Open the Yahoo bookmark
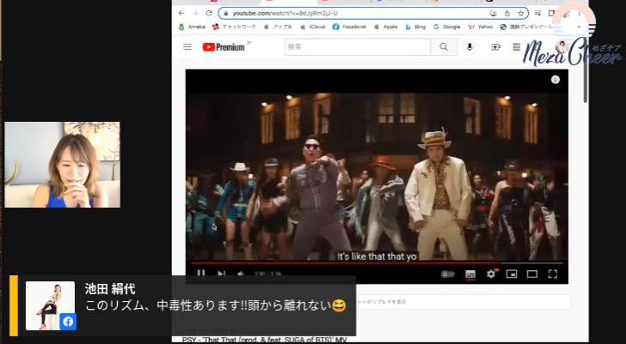This screenshot has width=626, height=344. (x=481, y=27)
